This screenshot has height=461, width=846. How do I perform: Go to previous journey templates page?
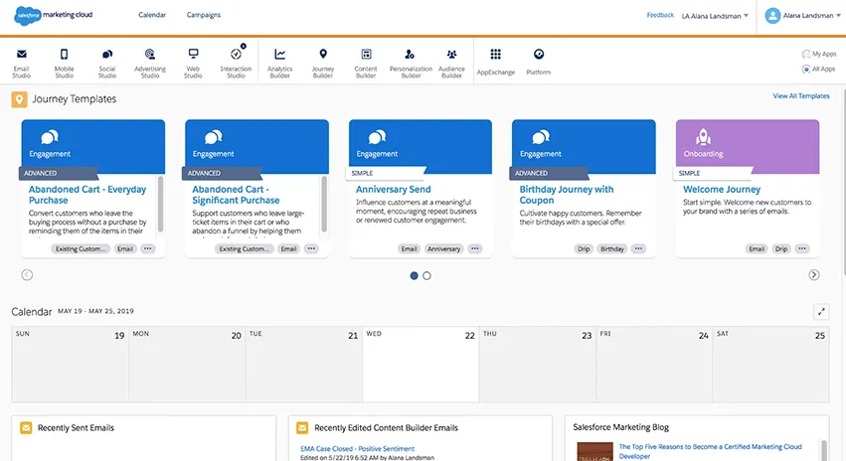coord(27,275)
